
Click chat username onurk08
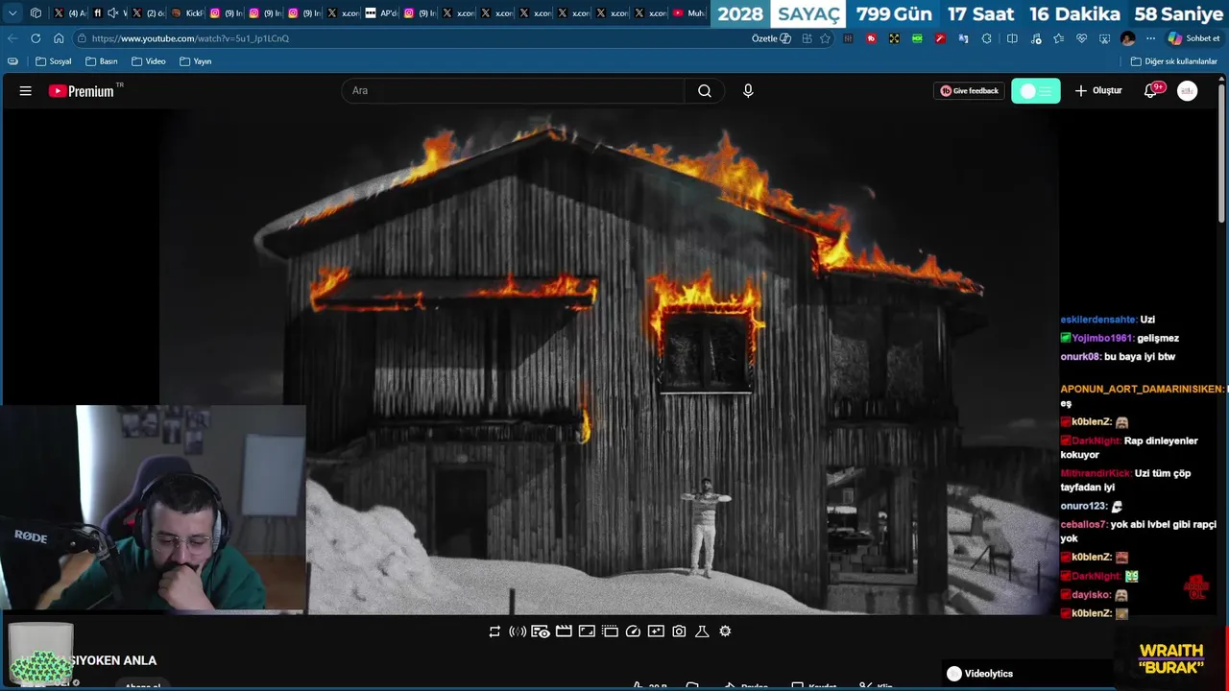pos(1080,357)
